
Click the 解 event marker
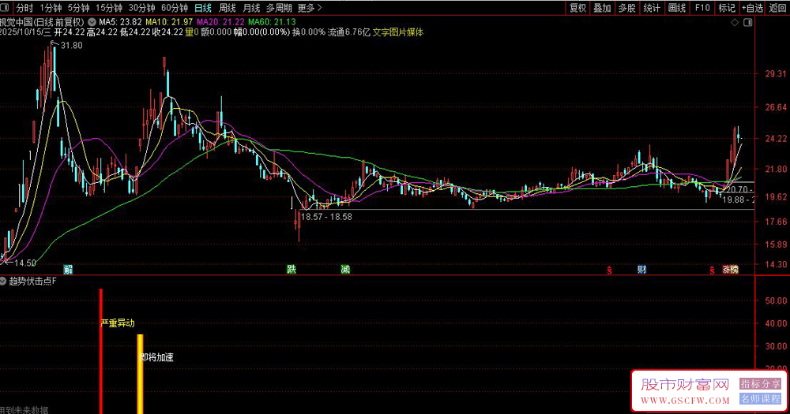point(68,269)
